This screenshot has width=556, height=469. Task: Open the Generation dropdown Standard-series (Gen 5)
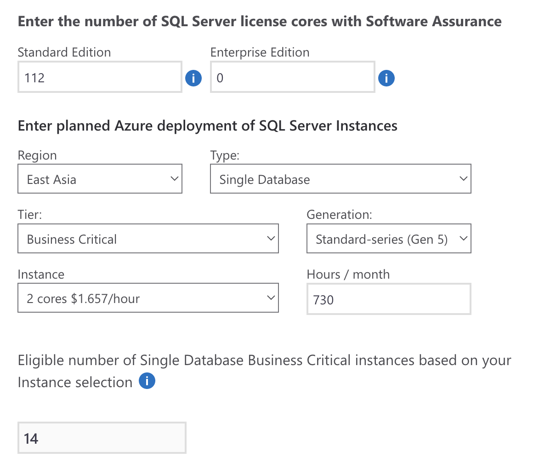tap(389, 239)
